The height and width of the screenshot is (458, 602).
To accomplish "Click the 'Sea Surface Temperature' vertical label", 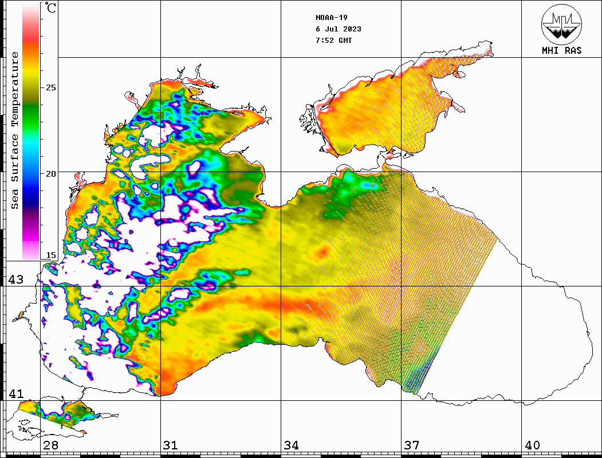I will [14, 131].
